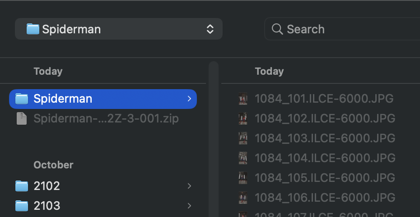Viewport: 420px width, 217px height.
Task: Click the zip archive file icon
Action: coord(22,118)
